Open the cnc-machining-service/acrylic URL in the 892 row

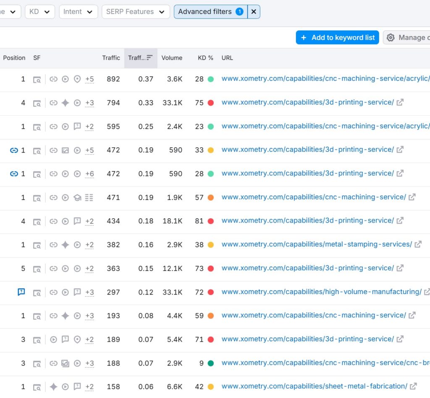[325, 79]
